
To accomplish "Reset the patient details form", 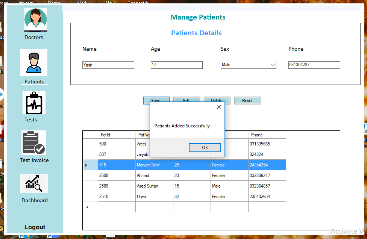I will (x=247, y=100).
